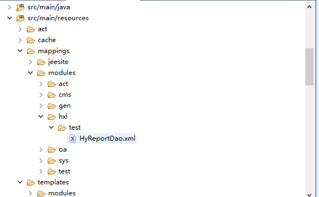The width and height of the screenshot is (319, 197).
Task: Click the vertical scrollbar thumb
Action: 309,67
